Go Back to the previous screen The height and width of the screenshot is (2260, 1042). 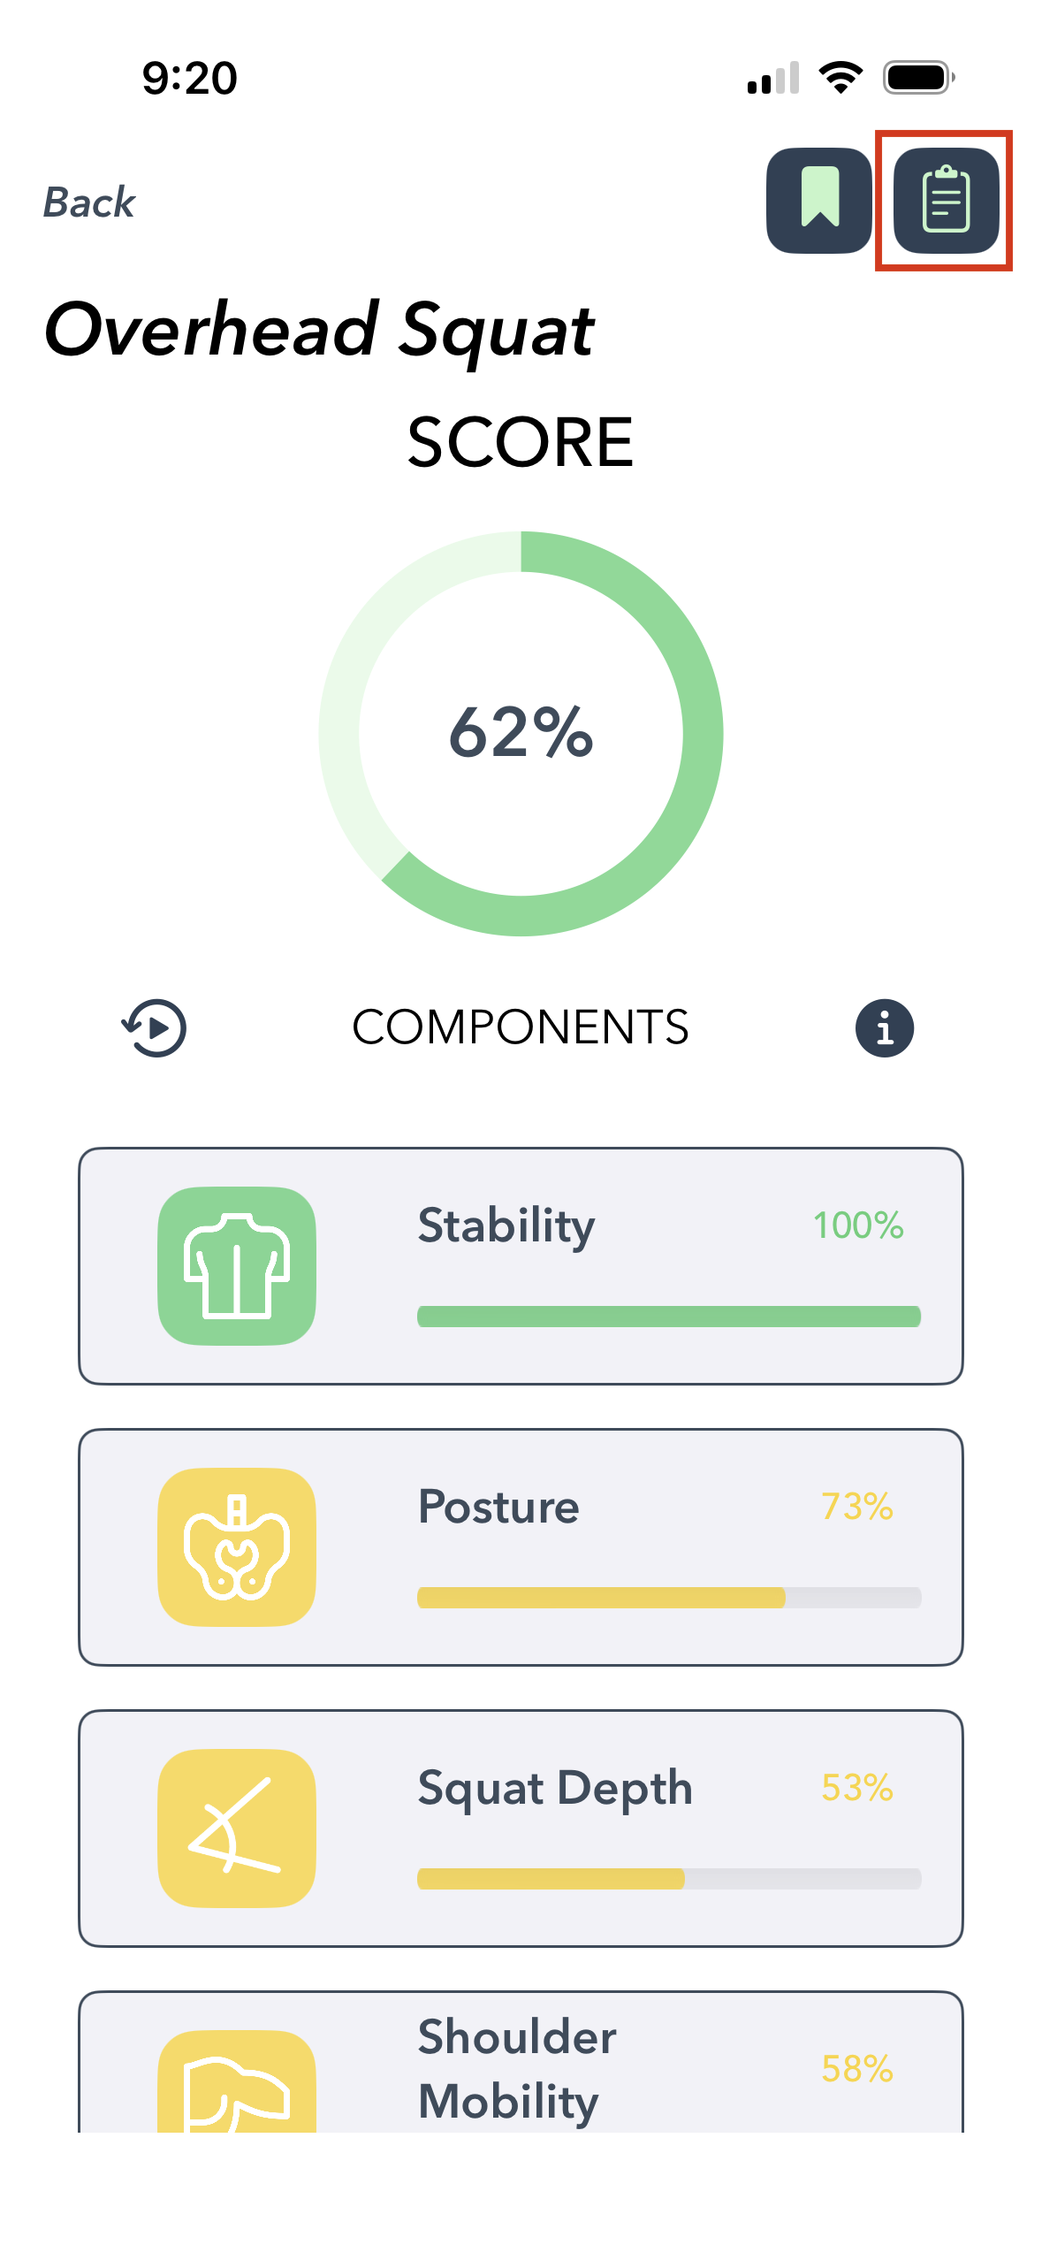pos(89,202)
